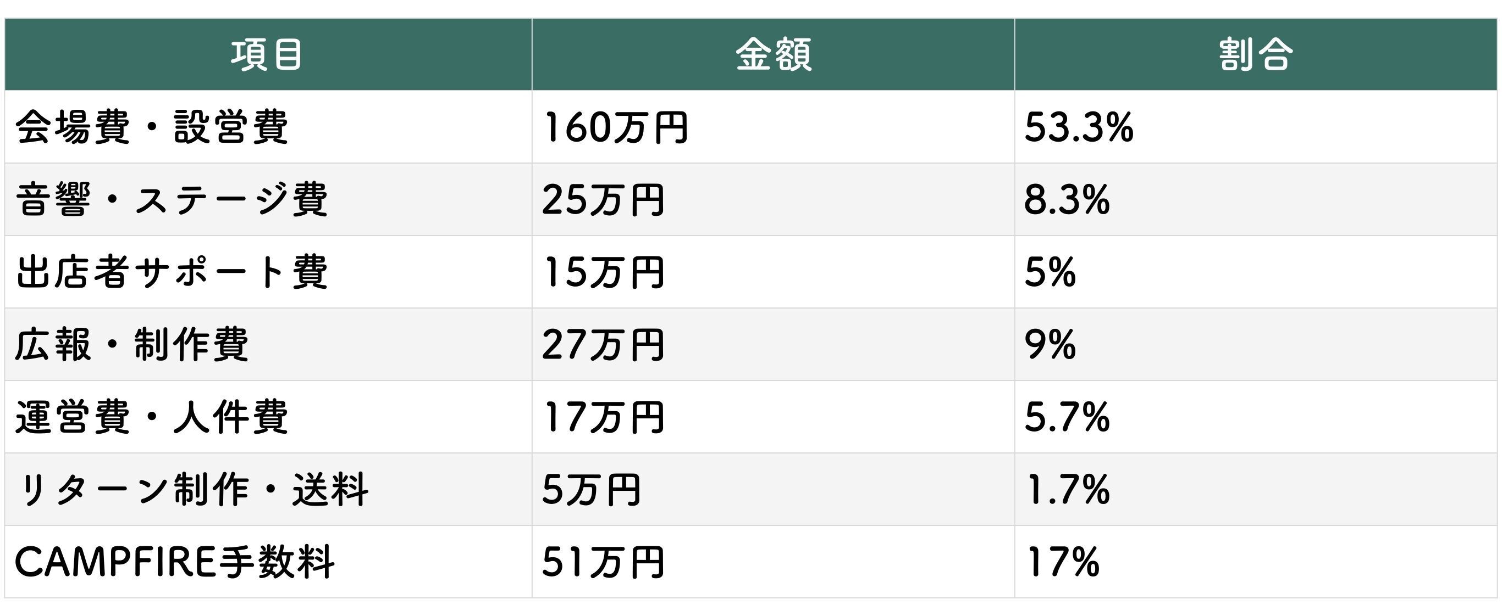Viewport: 1502px width, 616px height.
Task: Select the 27万円 amount cell
Action: [x=604, y=345]
